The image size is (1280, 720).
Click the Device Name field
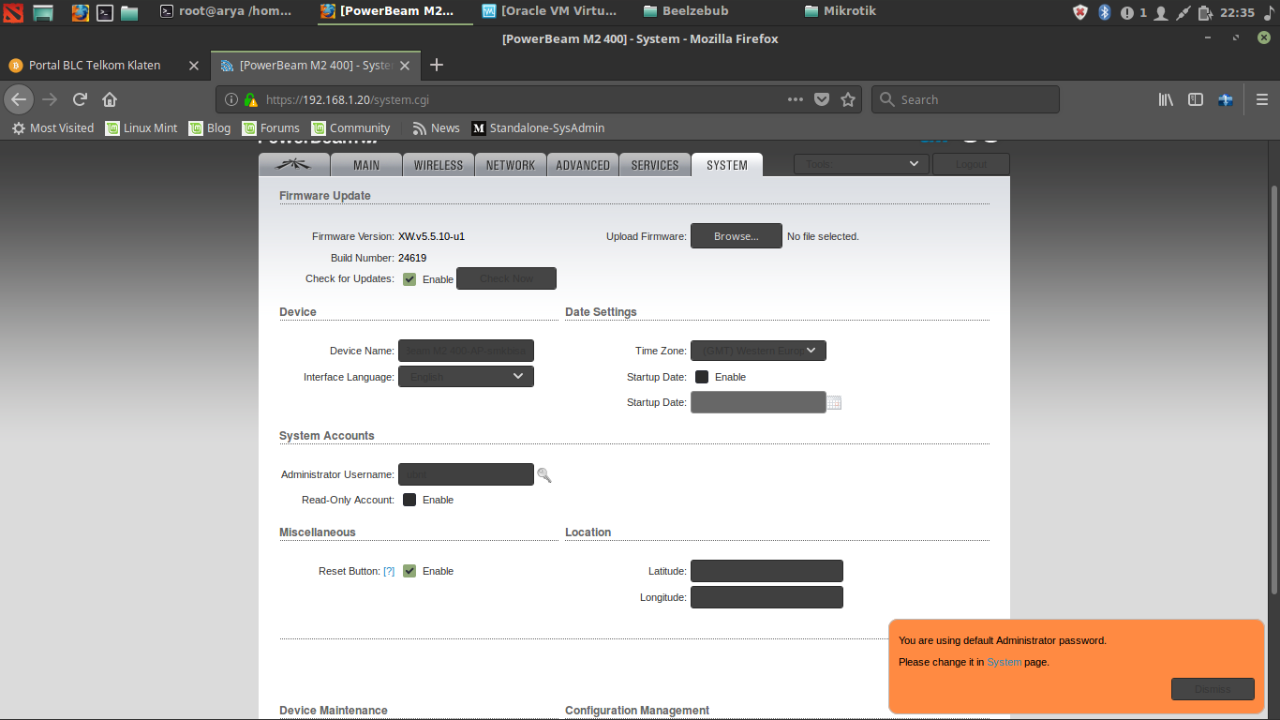click(466, 351)
